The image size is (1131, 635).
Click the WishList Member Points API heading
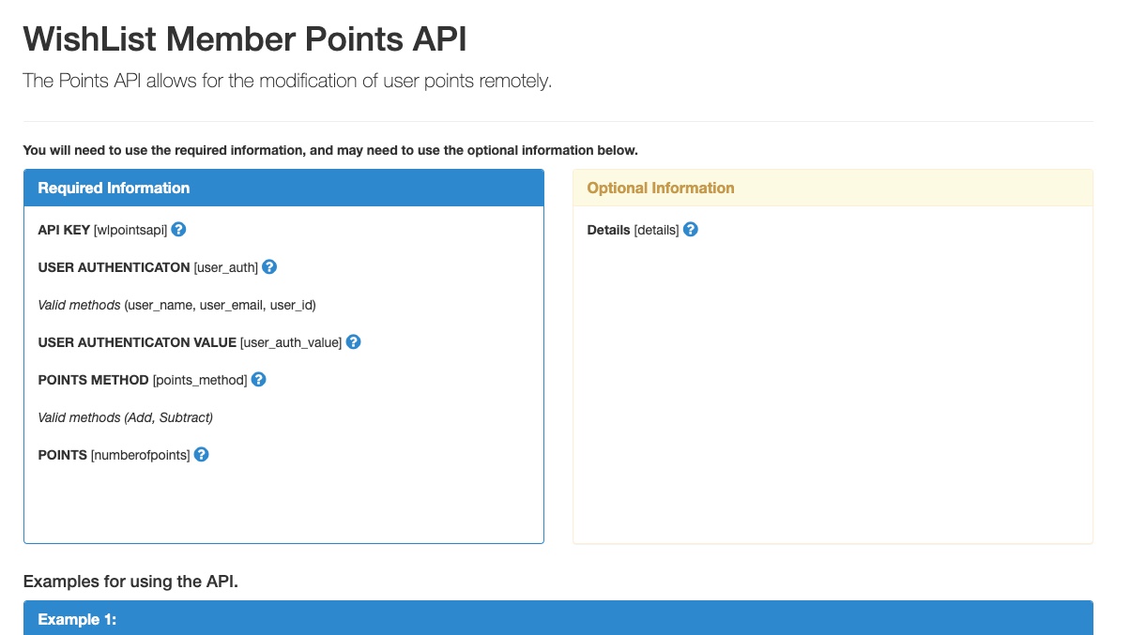coord(245,38)
